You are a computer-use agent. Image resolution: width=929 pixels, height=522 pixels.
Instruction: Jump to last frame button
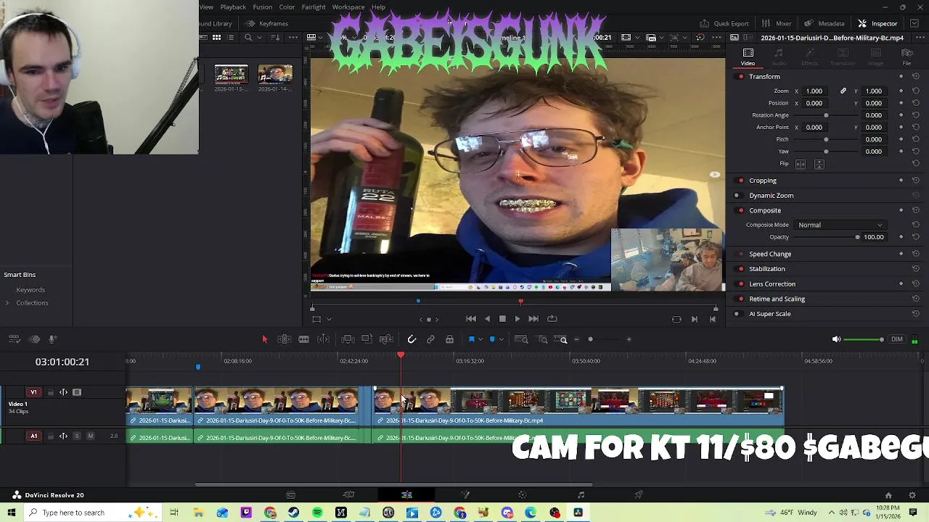[533, 319]
